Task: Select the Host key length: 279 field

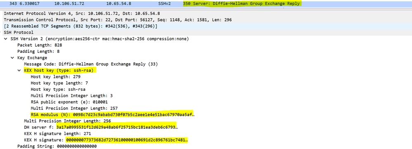Action: pos(55,77)
